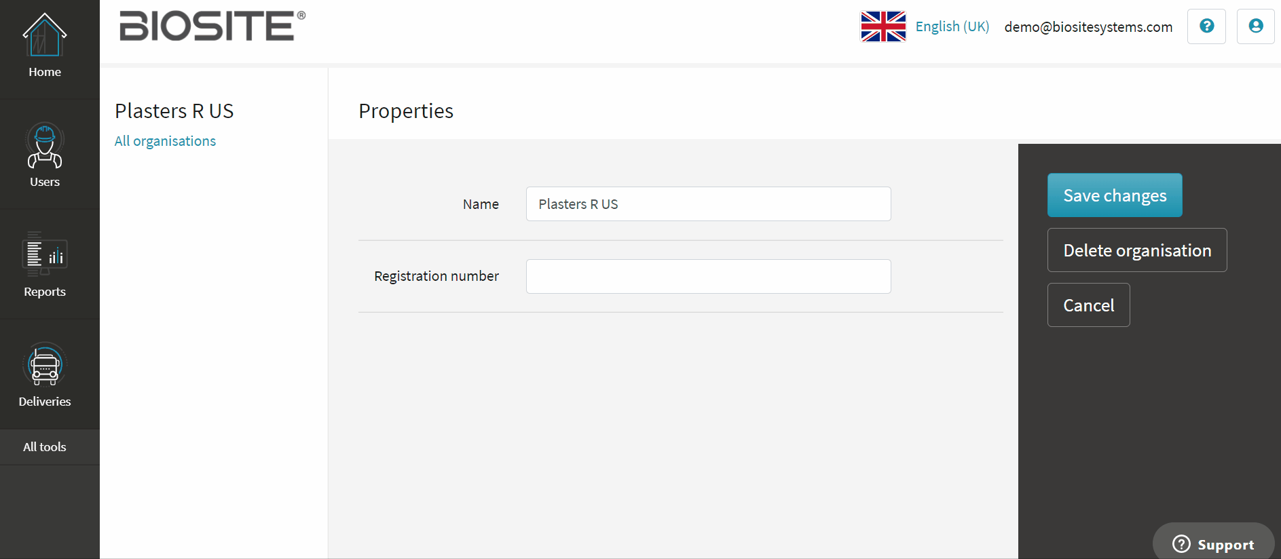Open the Home house icon
The image size is (1281, 559).
45,35
